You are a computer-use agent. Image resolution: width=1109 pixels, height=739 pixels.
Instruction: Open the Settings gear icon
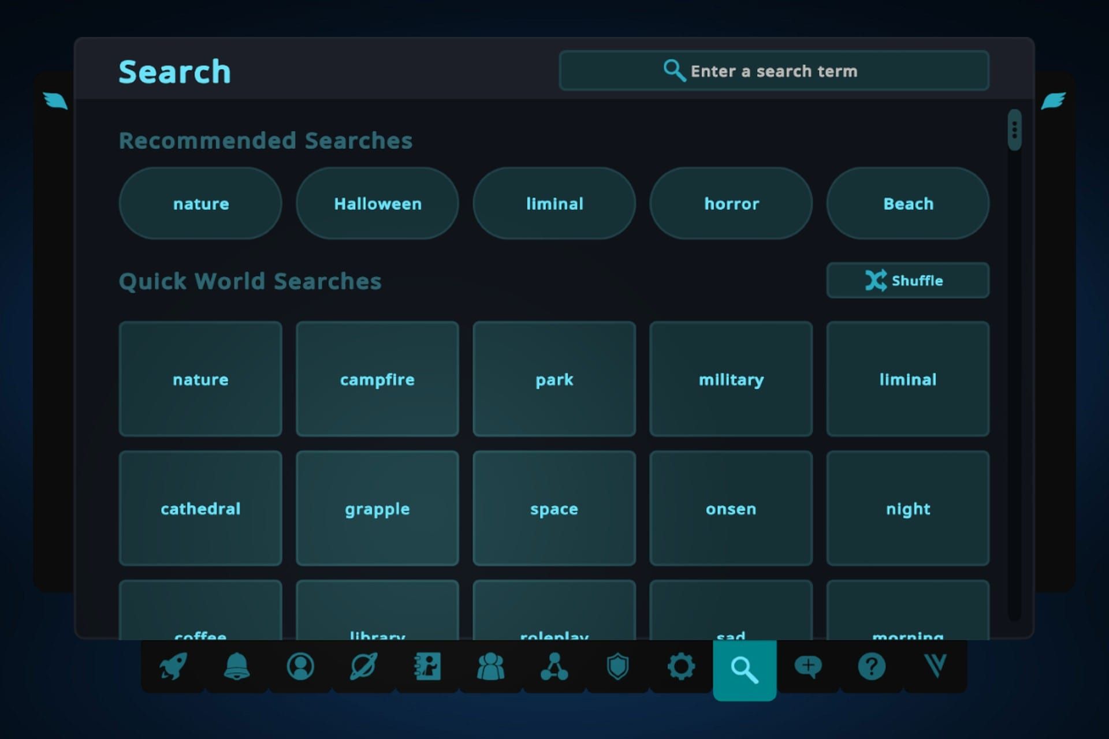pos(680,667)
